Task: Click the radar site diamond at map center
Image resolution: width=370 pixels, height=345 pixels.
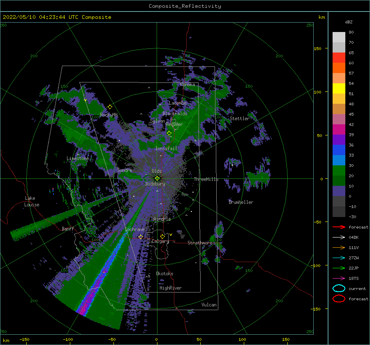Action: [x=157, y=178]
